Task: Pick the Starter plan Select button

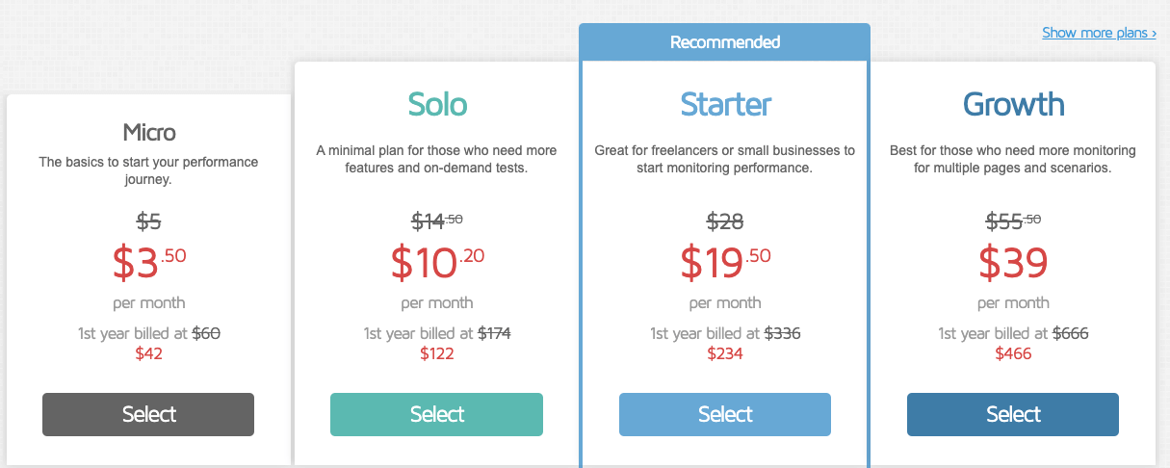Action: click(x=724, y=414)
